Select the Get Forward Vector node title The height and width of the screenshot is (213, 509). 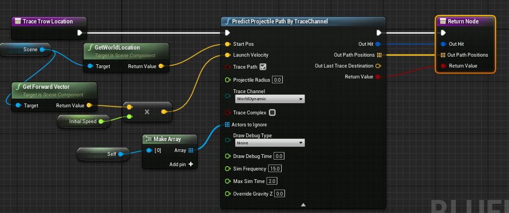coord(46,87)
